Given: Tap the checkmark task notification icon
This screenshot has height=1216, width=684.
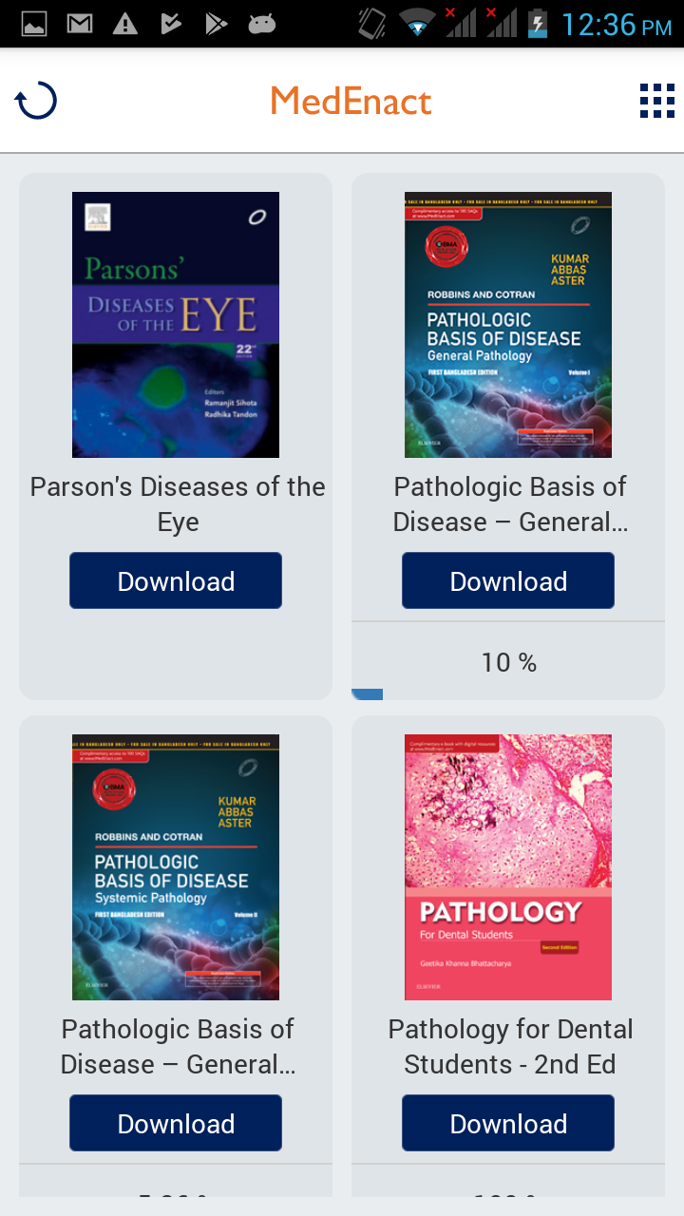Looking at the screenshot, I should 171,24.
